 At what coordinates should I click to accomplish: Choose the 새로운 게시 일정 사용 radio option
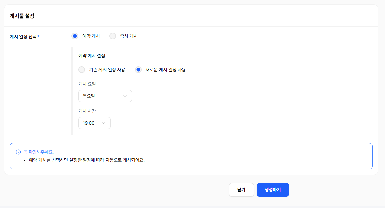tap(138, 70)
